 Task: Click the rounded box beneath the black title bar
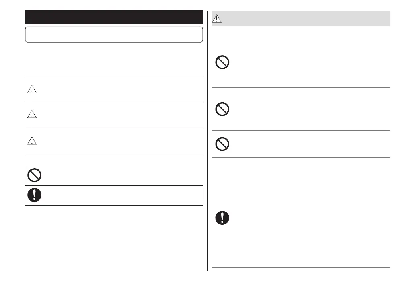pyautogui.click(x=114, y=35)
